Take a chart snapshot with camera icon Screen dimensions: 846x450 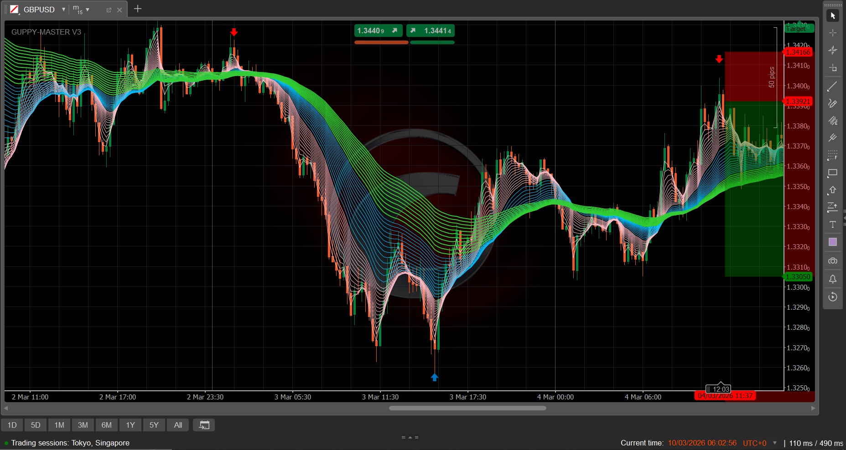[832, 261]
